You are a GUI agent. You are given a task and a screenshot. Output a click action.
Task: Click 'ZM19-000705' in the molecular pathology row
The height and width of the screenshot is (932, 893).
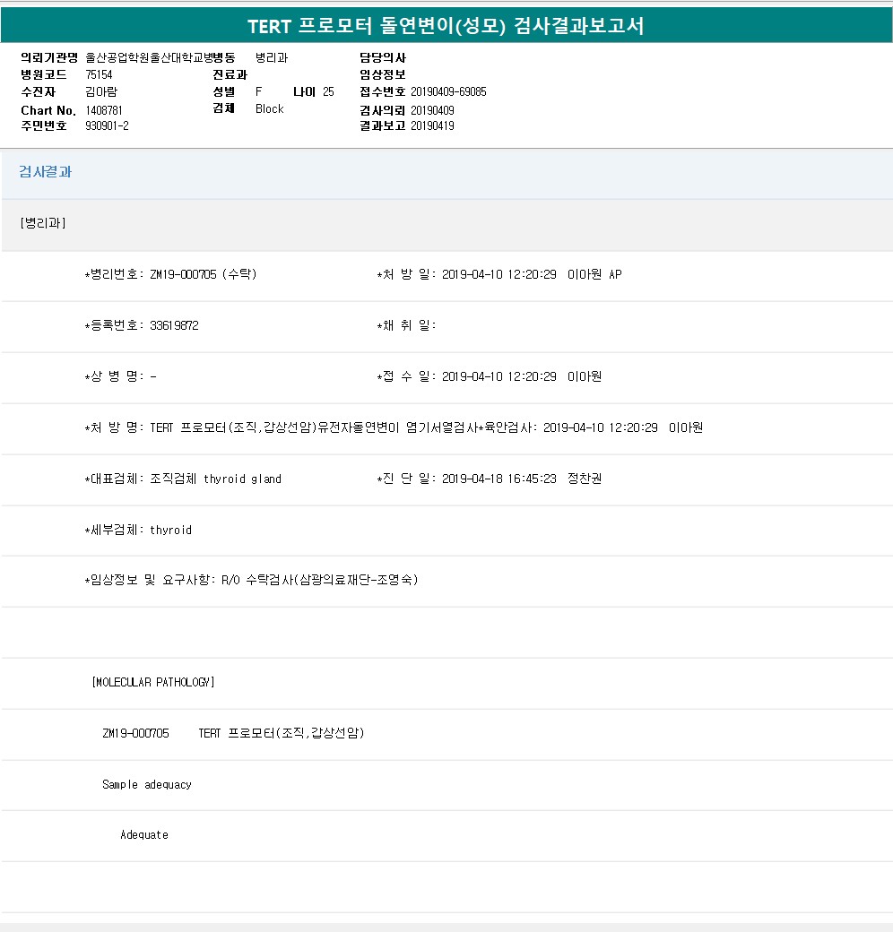point(135,733)
